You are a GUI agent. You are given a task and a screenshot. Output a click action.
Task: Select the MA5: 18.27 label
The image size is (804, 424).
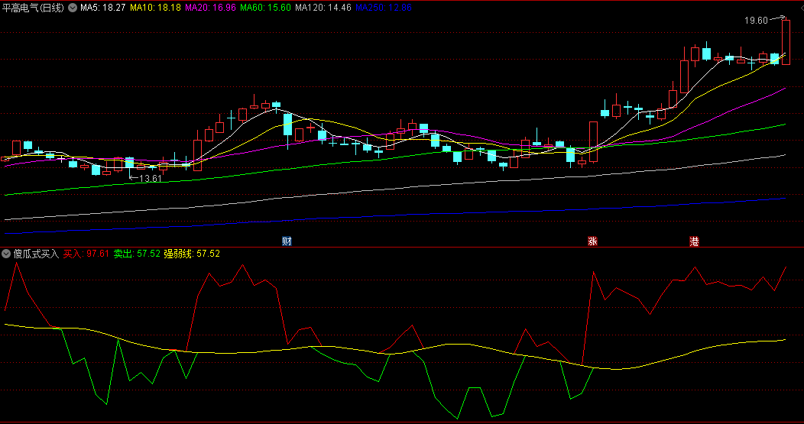pos(102,8)
